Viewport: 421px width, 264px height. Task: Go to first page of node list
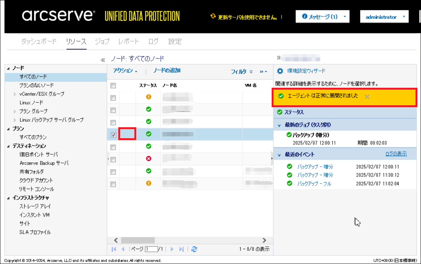[114, 249]
